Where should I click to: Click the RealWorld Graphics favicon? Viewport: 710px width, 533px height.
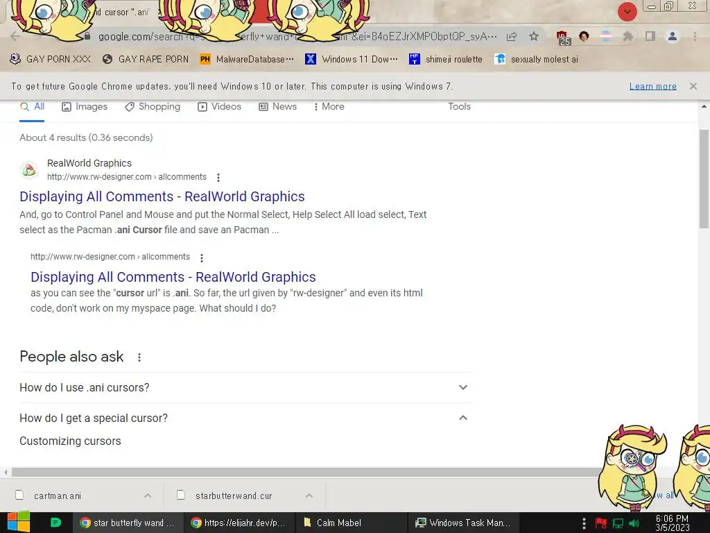(29, 170)
